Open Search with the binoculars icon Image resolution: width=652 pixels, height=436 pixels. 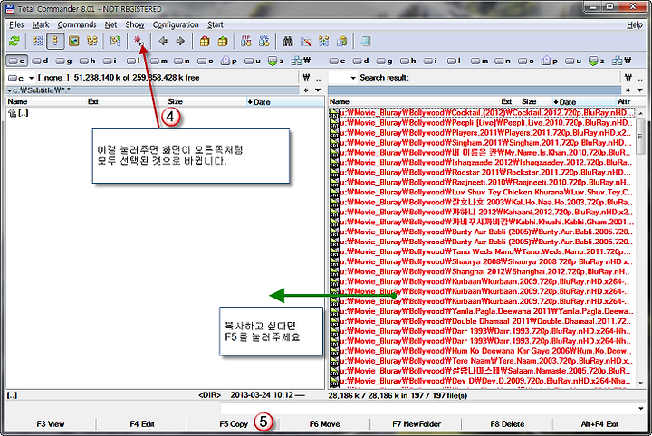[x=288, y=41]
